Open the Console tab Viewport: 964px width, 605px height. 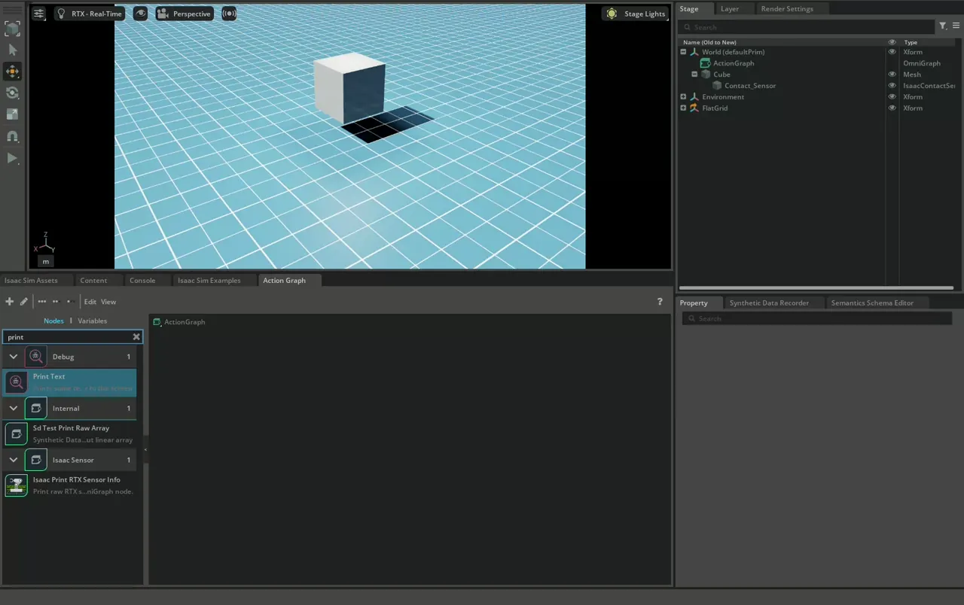point(142,281)
